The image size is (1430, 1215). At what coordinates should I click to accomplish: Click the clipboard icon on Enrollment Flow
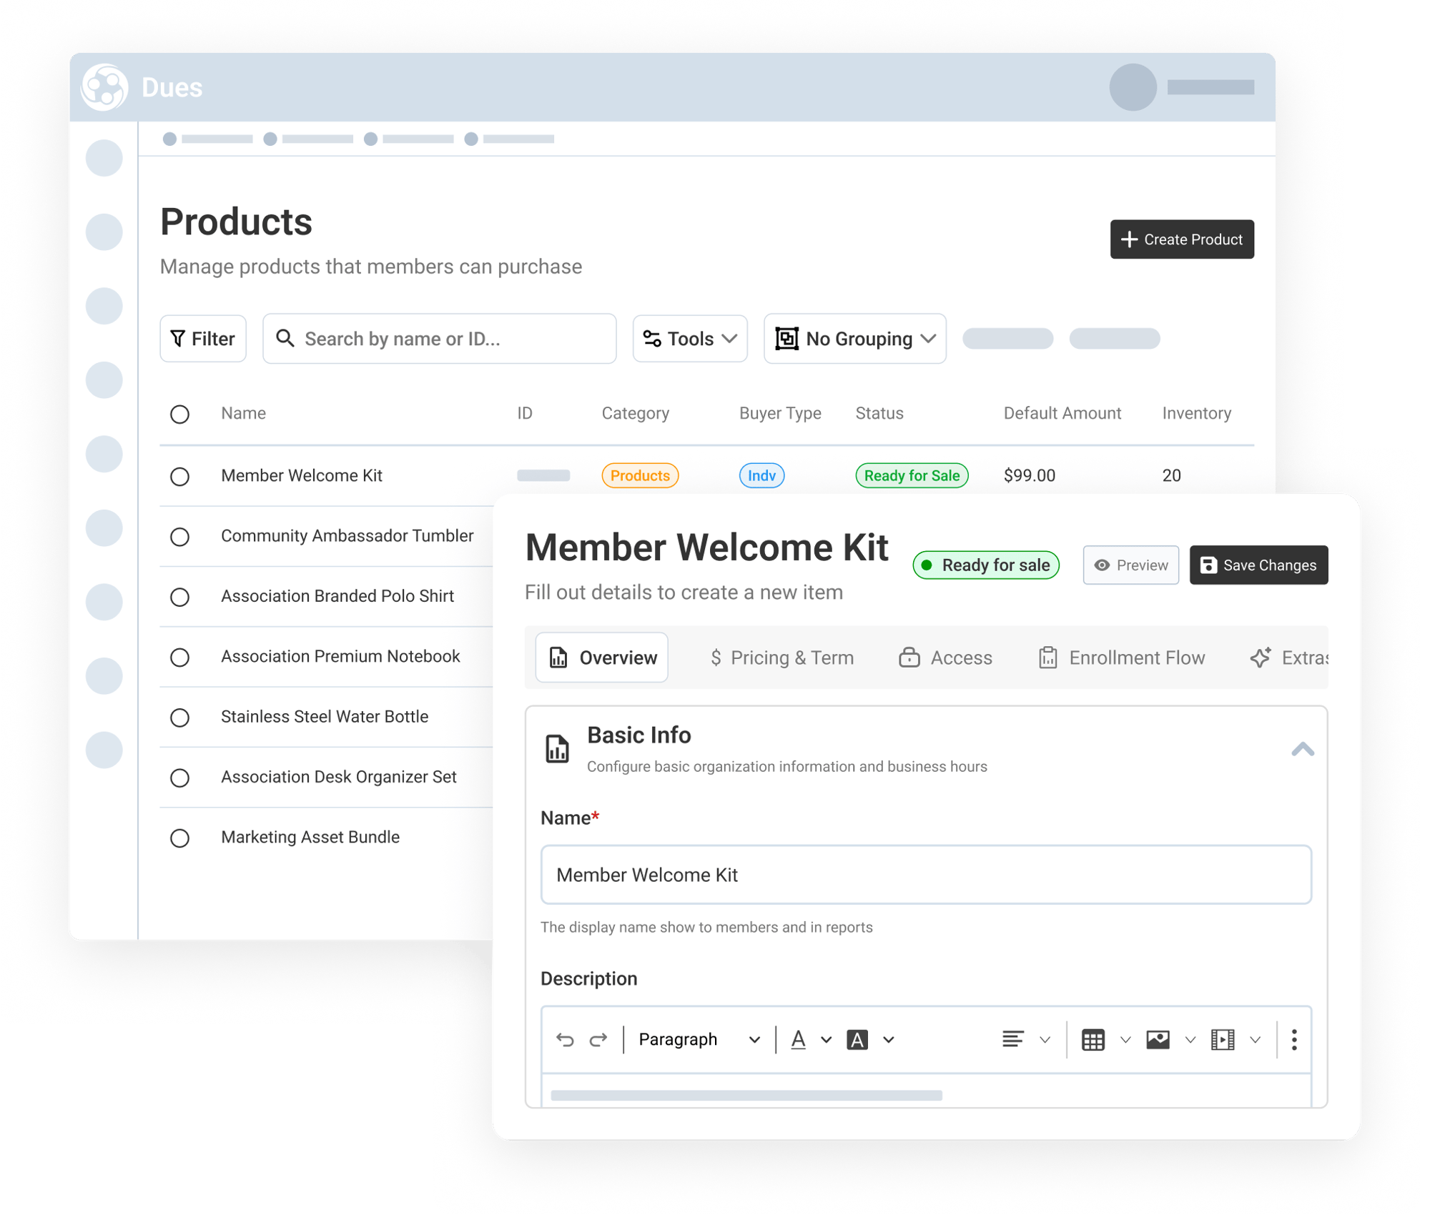[1047, 658]
